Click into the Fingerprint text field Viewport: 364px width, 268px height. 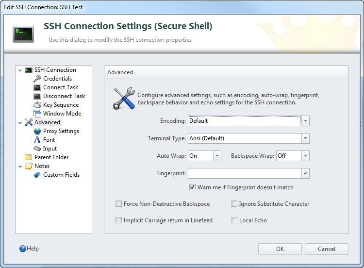(x=245, y=173)
